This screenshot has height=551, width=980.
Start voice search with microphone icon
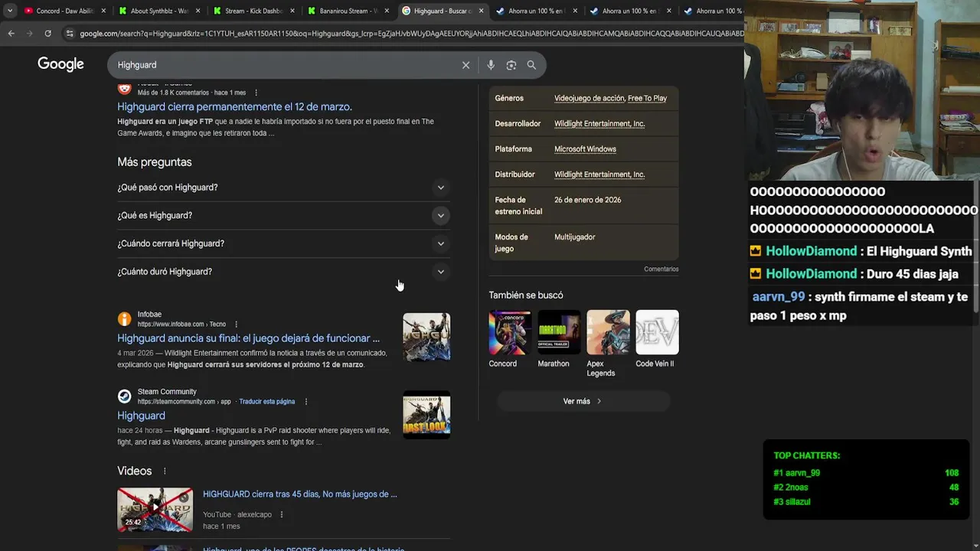pyautogui.click(x=491, y=65)
